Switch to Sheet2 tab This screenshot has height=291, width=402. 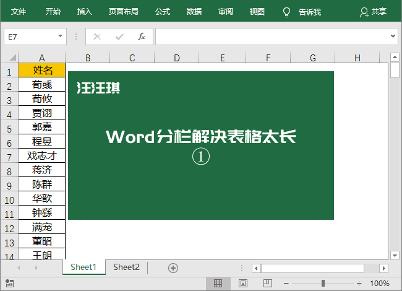[x=126, y=267]
